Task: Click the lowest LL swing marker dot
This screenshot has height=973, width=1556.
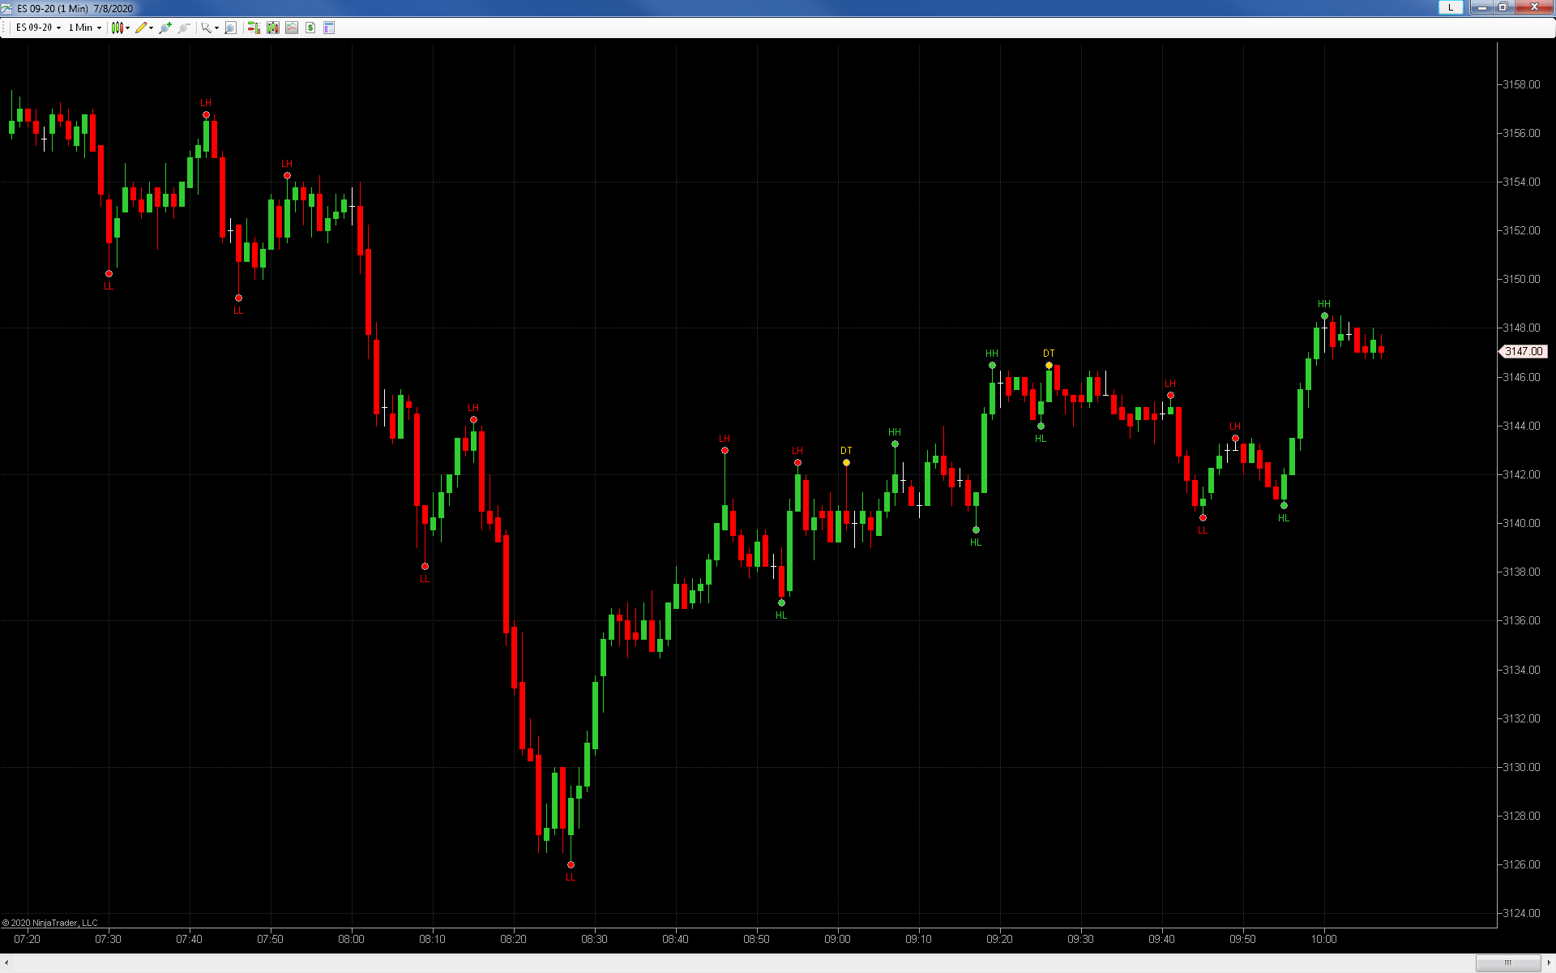Action: click(571, 864)
